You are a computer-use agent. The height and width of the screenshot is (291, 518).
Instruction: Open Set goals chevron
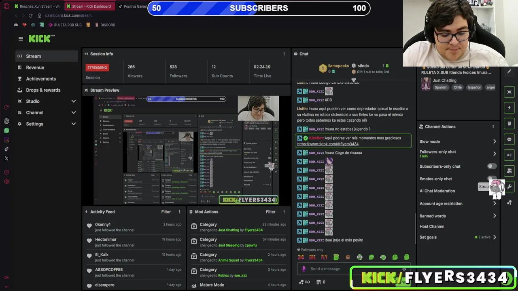click(x=494, y=237)
